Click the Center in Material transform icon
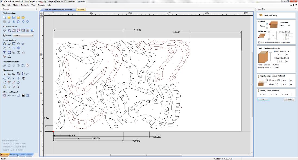This screenshot has width=298, height=160. point(28,65)
